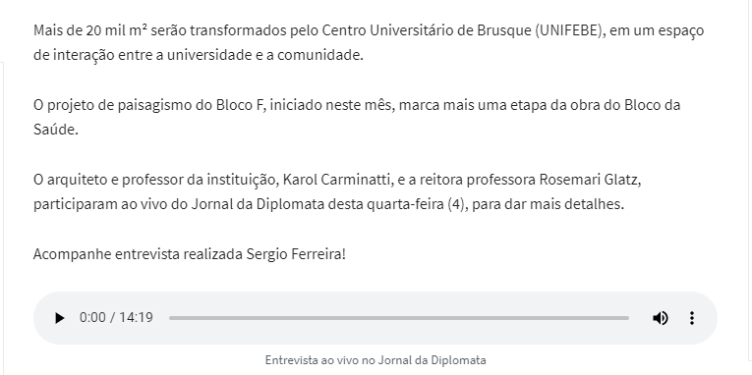Click the line starting O projeto de paisagismo

(x=357, y=105)
